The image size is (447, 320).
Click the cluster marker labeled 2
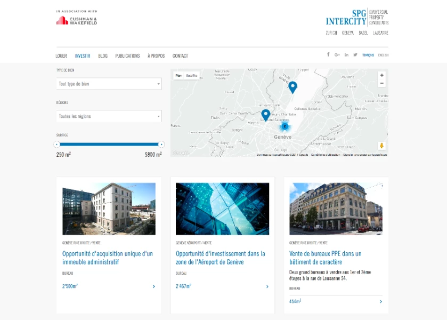285,126
